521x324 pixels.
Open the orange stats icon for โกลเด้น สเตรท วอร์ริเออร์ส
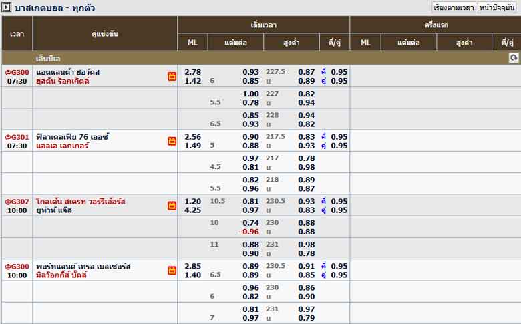172,206
